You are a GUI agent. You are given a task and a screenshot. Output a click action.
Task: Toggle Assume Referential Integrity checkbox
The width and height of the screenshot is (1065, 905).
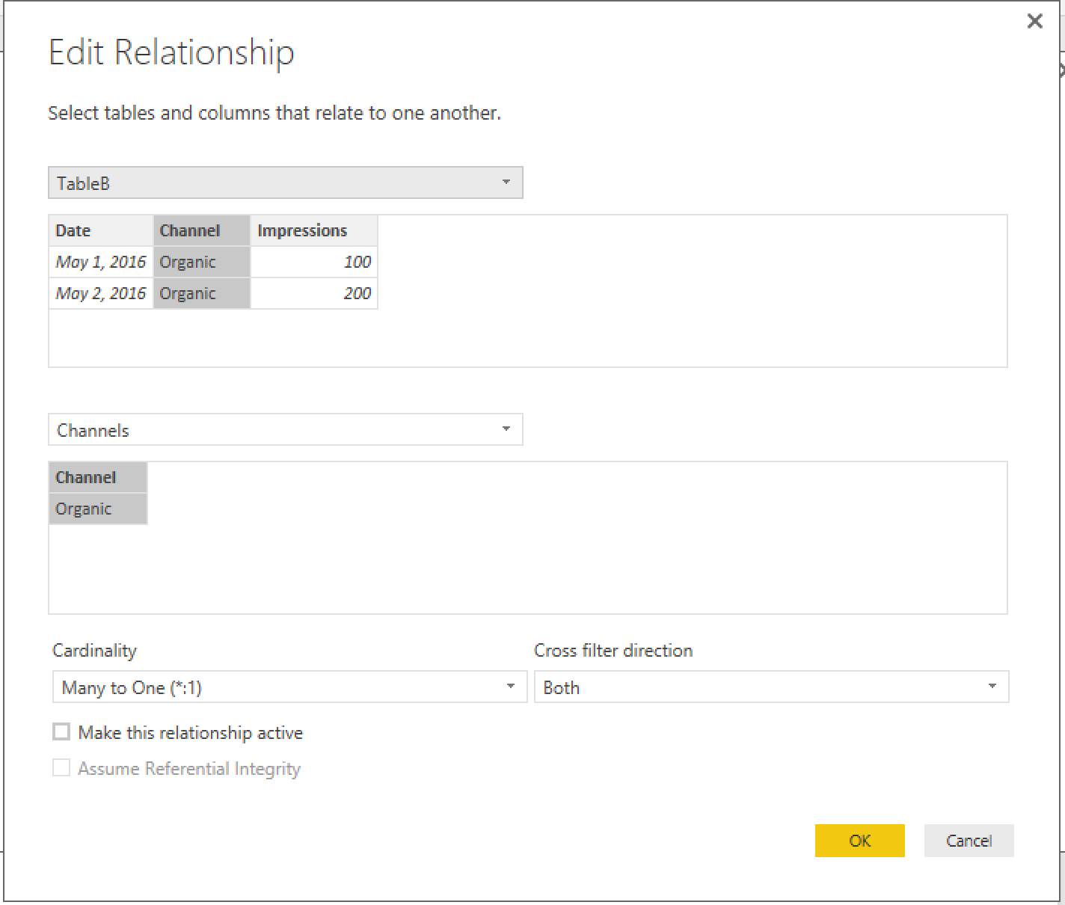pos(61,768)
